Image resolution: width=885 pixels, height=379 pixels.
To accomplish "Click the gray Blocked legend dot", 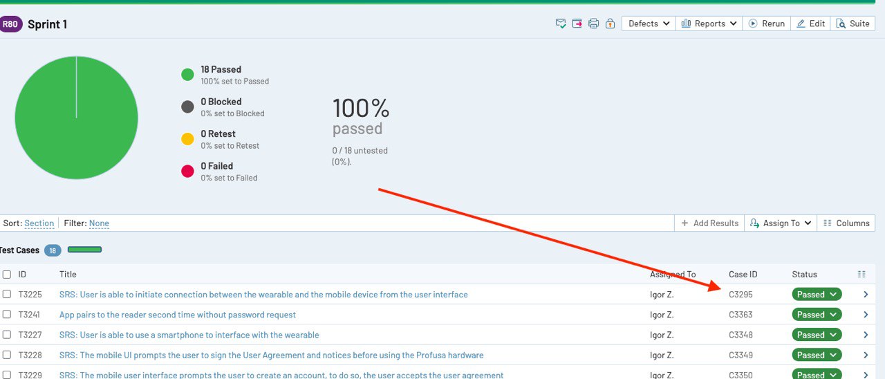I will [x=187, y=107].
